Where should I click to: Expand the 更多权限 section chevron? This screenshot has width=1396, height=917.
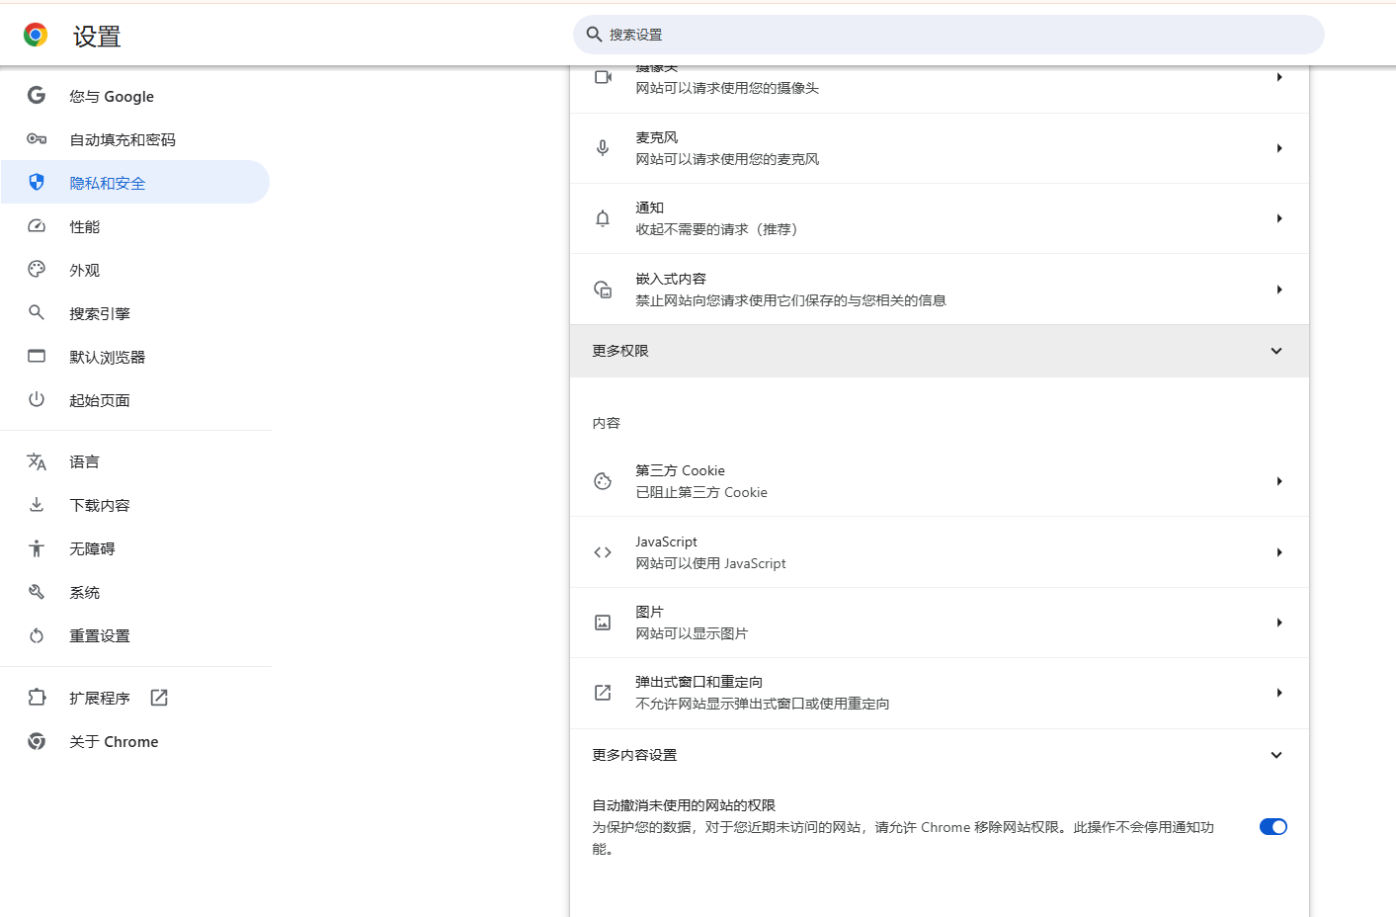click(1276, 351)
